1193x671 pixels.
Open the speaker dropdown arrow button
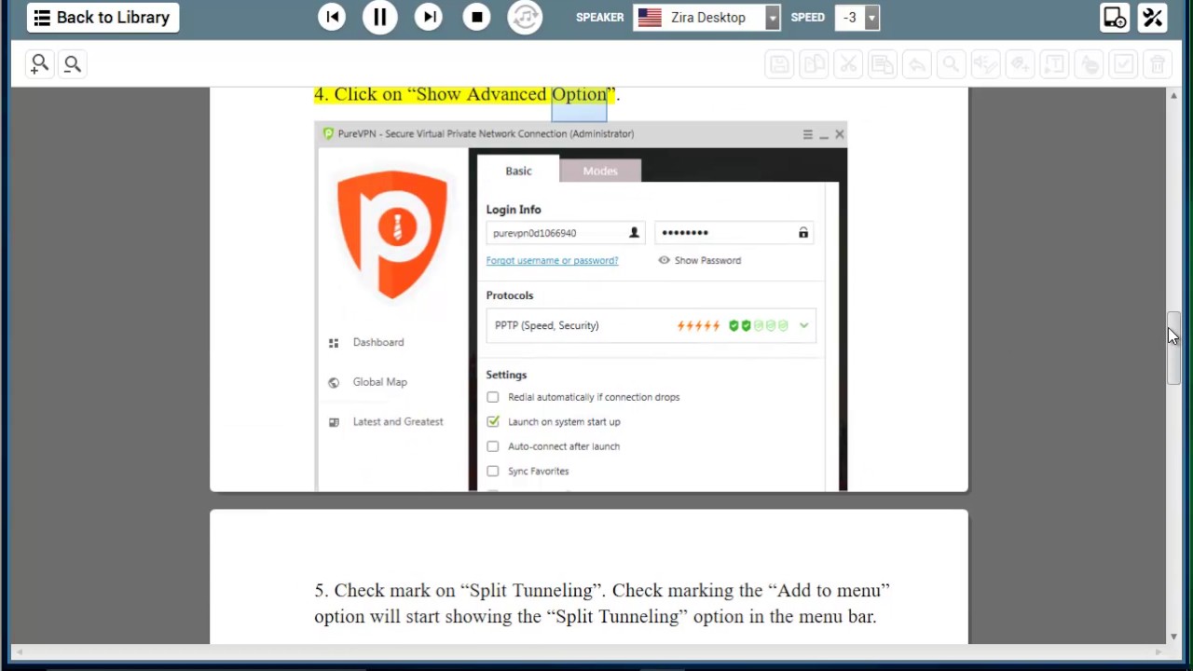tap(773, 18)
